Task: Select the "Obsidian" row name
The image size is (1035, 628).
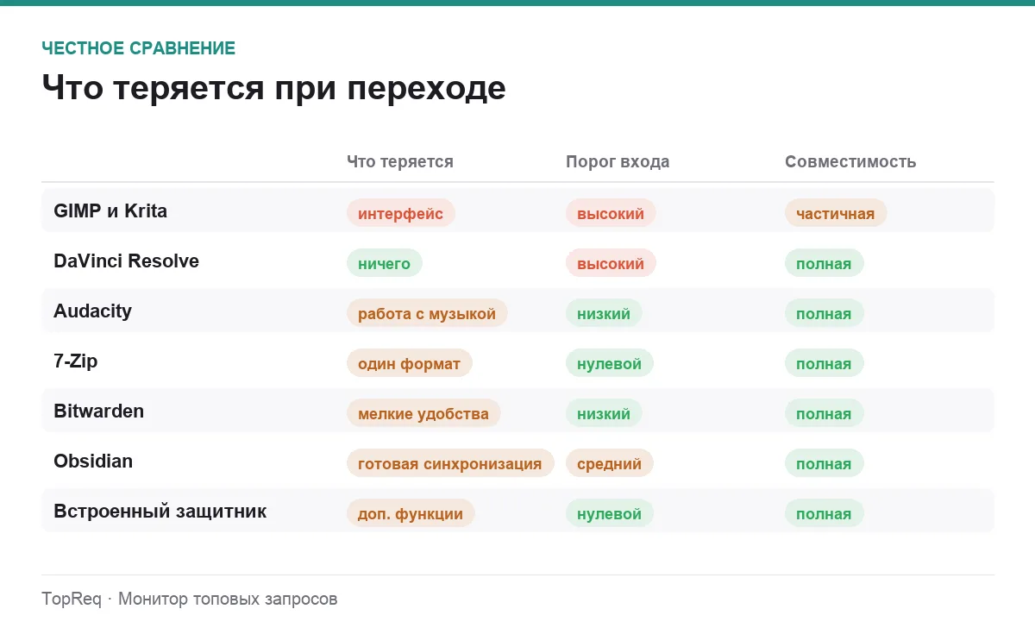Action: coord(93,461)
